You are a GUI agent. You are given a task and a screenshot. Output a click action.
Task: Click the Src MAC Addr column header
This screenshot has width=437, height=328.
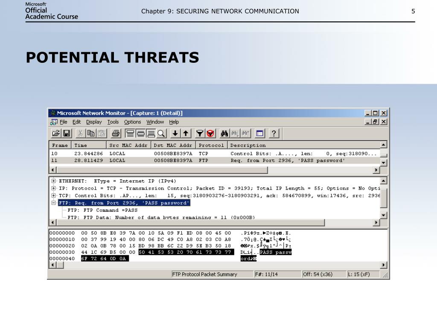[129, 145]
